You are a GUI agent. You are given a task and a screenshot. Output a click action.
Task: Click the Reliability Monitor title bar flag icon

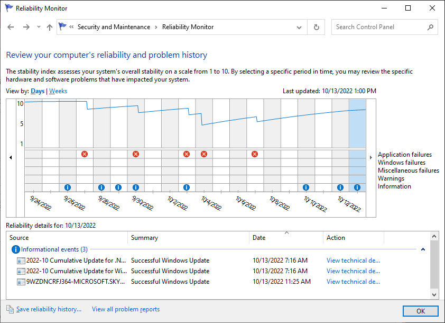9,8
